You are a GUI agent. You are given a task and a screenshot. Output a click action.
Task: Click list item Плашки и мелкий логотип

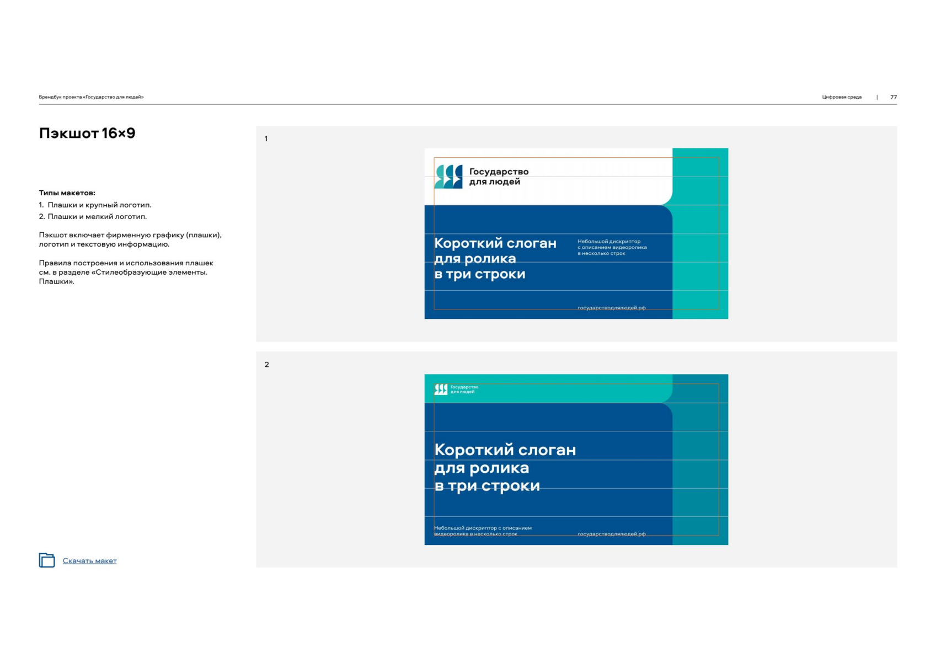tap(97, 217)
